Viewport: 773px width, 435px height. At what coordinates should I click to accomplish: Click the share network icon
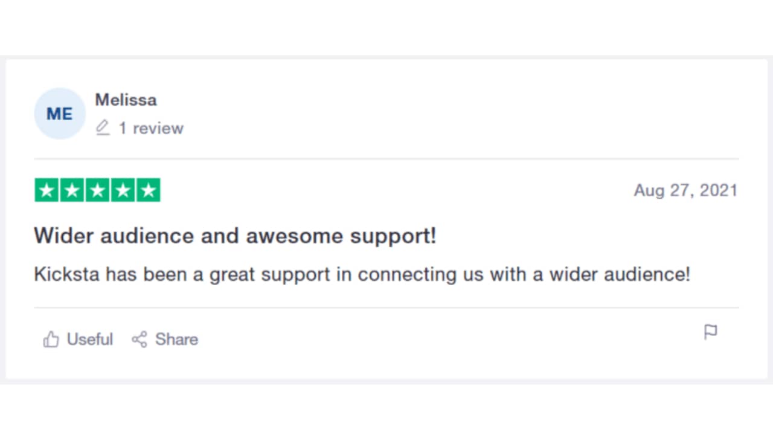(140, 340)
